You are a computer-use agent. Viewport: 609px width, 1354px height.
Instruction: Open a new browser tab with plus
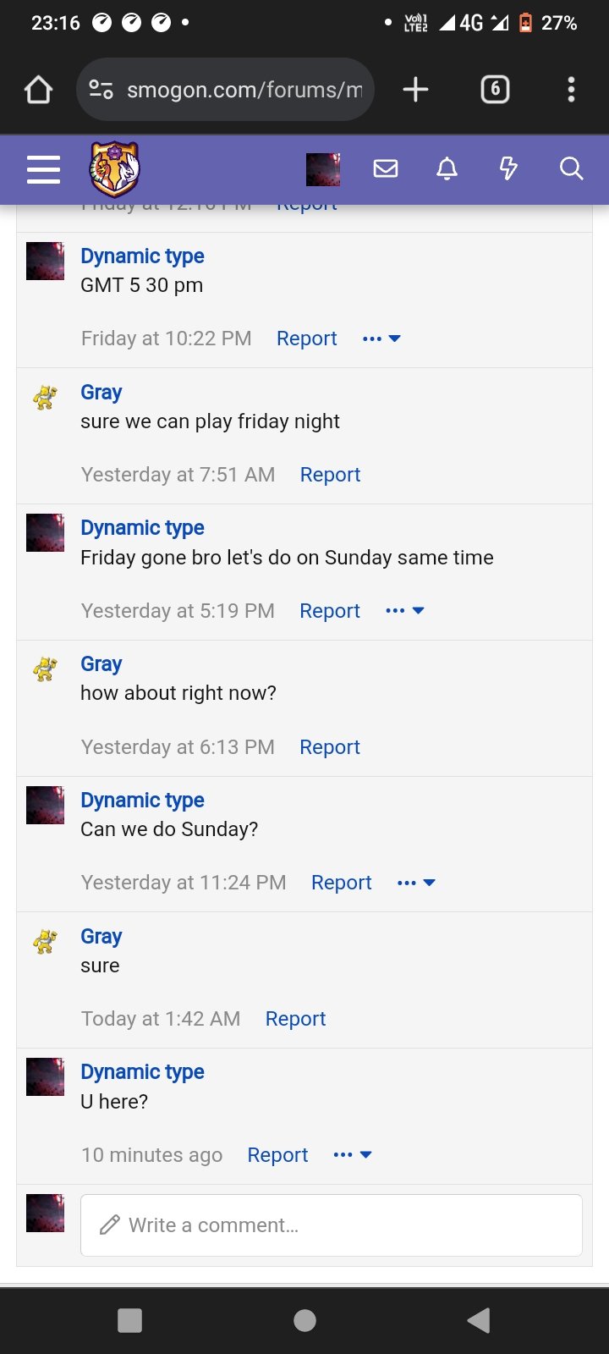(x=415, y=90)
